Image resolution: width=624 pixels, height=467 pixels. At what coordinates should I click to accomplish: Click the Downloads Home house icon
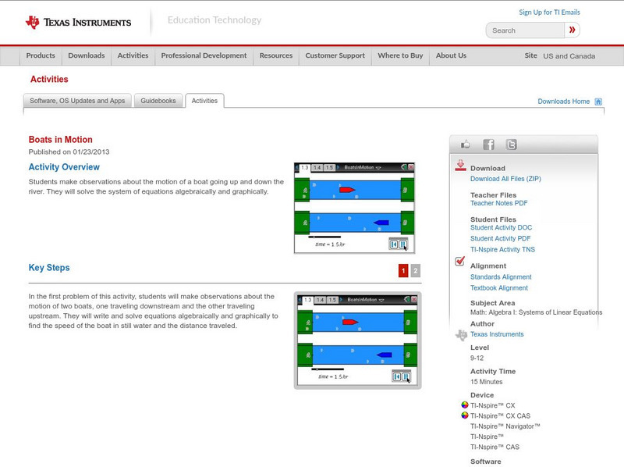pos(598,102)
